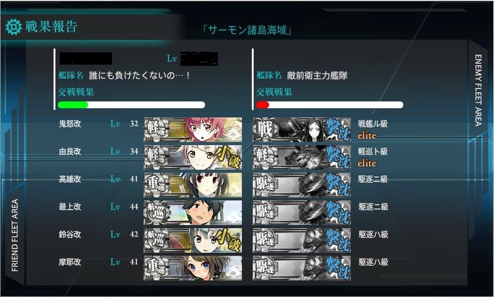Click the サーモン諸島海域 map title

[247, 30]
